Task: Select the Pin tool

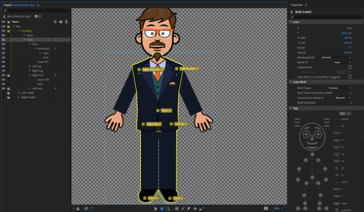Action: (x=188, y=208)
